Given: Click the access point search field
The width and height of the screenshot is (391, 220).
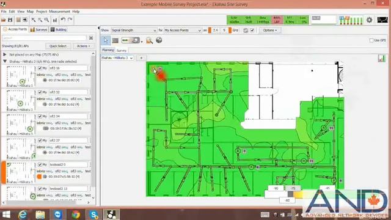Looking at the screenshot, I should pyautogui.click(x=44, y=38).
